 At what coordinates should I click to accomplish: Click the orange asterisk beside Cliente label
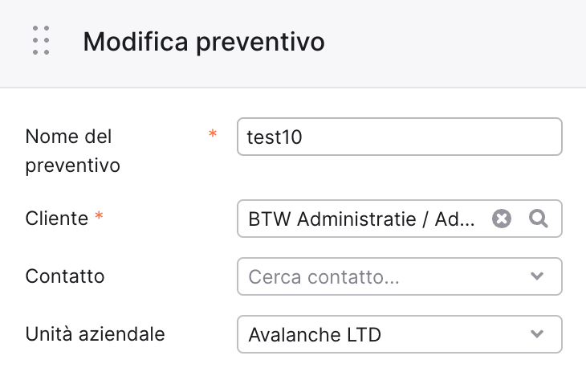[x=99, y=216]
